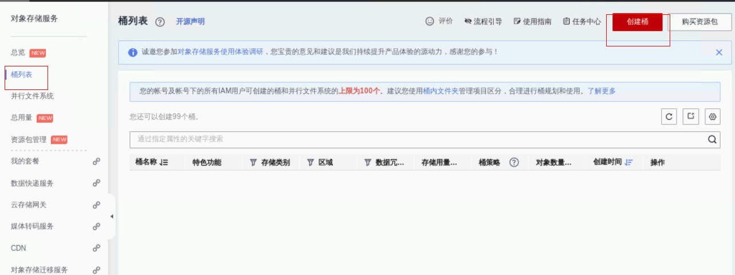Close the survey invitation banner
Screen dimensions: 735x275
click(x=719, y=52)
